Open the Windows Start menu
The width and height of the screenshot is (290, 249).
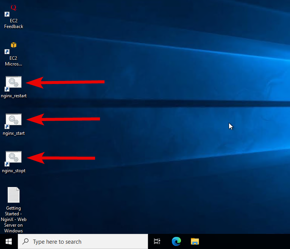[9, 241]
